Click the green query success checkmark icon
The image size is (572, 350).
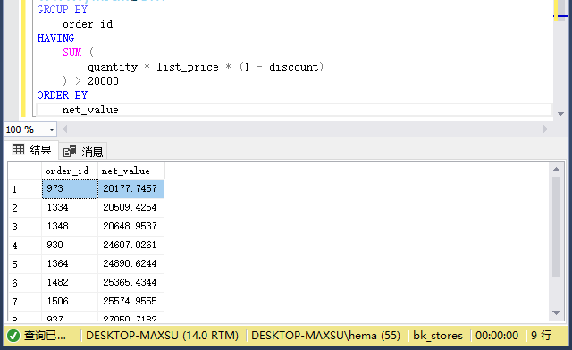[x=13, y=336]
